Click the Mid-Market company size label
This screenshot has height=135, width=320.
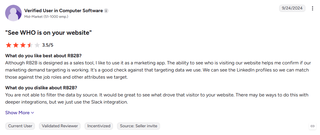click(46, 17)
